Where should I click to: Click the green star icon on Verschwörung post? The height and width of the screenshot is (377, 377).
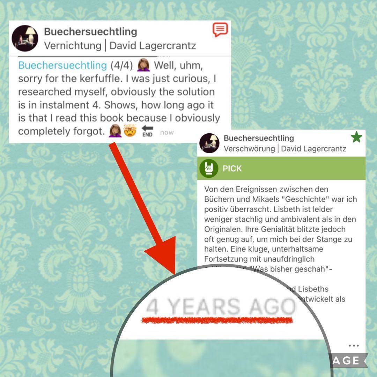coord(356,137)
